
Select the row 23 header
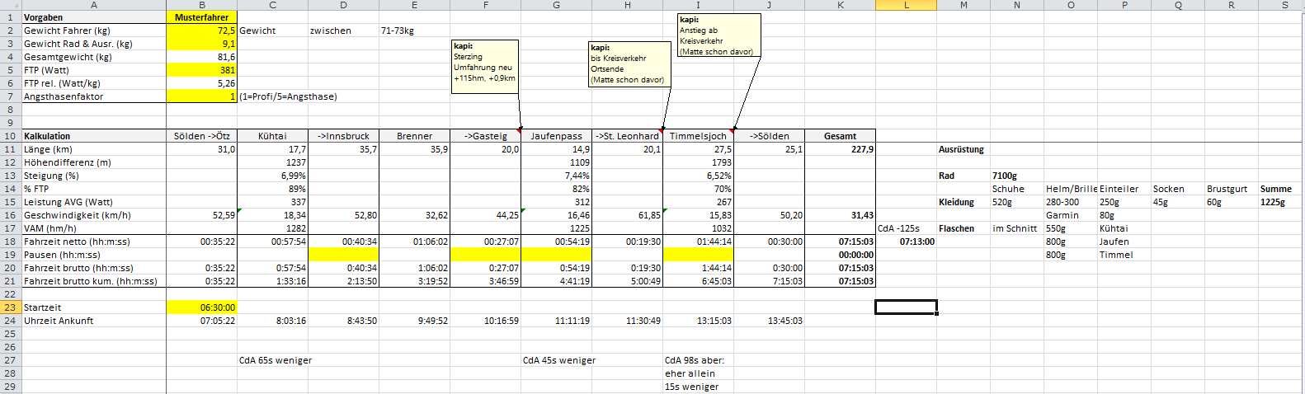(10, 307)
